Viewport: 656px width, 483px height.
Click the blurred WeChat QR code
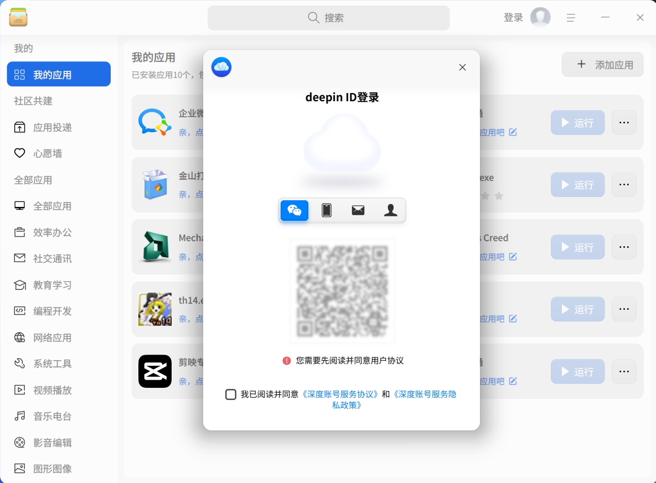coord(342,291)
